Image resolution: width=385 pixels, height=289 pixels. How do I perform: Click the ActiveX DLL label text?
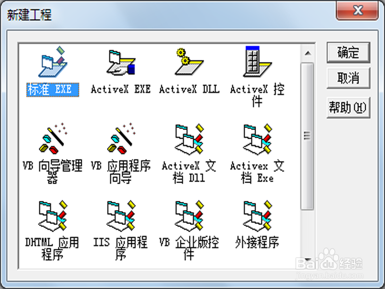(x=189, y=89)
